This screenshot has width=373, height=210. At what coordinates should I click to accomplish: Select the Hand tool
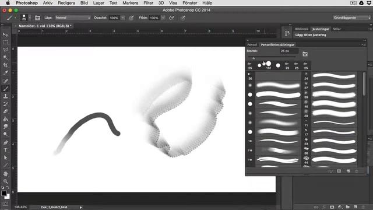click(5, 174)
